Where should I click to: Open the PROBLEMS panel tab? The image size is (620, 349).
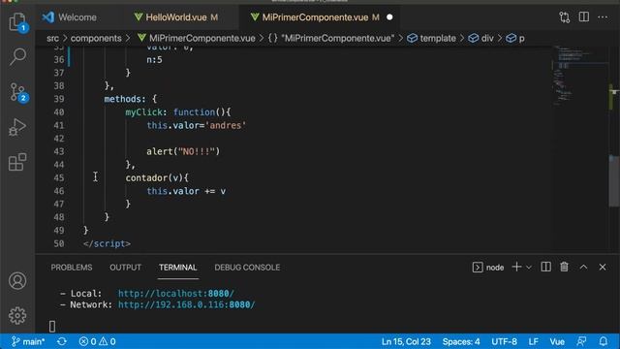click(x=72, y=268)
